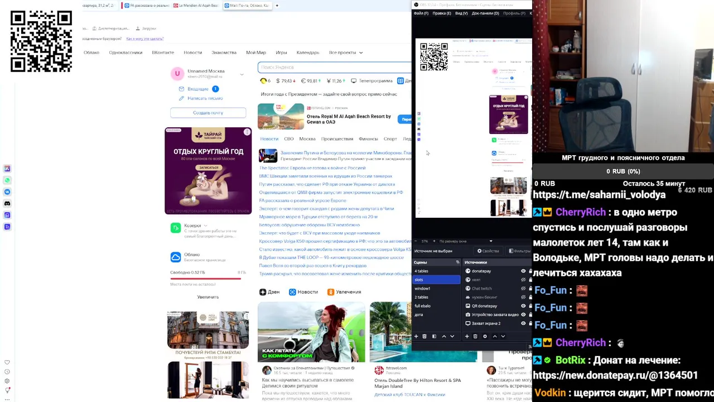Open the browser sidebar settings gear
The height and width of the screenshot is (402, 714).
tap(7, 381)
